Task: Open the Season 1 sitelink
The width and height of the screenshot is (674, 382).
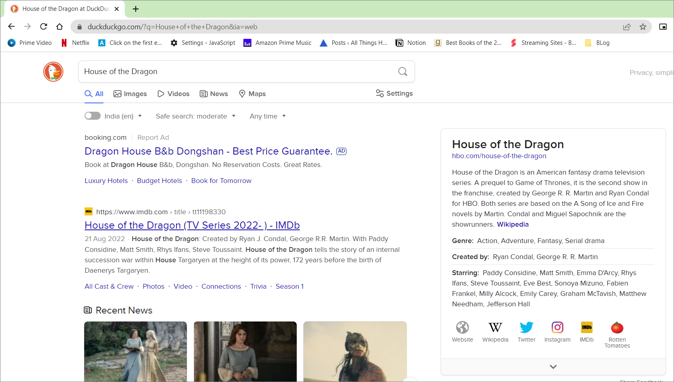Action: pos(289,286)
